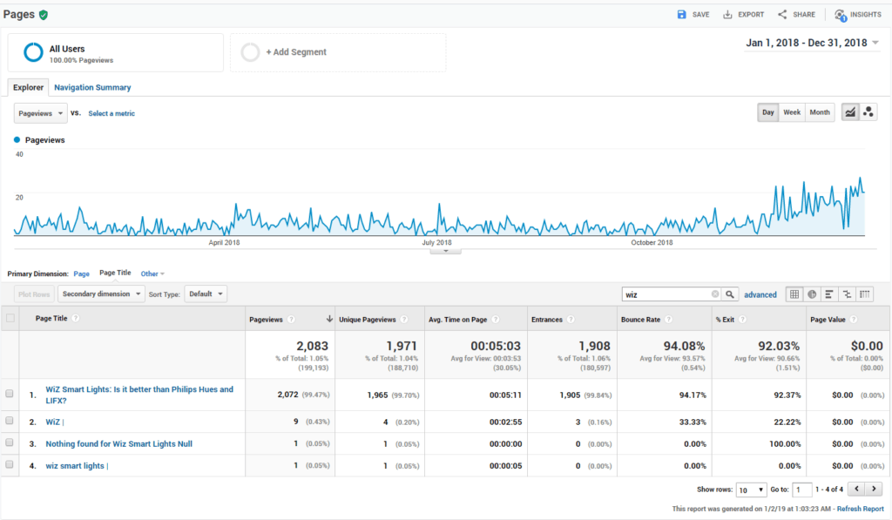The image size is (892, 520).
Task: Set chart granularity to Day
Action: click(768, 112)
